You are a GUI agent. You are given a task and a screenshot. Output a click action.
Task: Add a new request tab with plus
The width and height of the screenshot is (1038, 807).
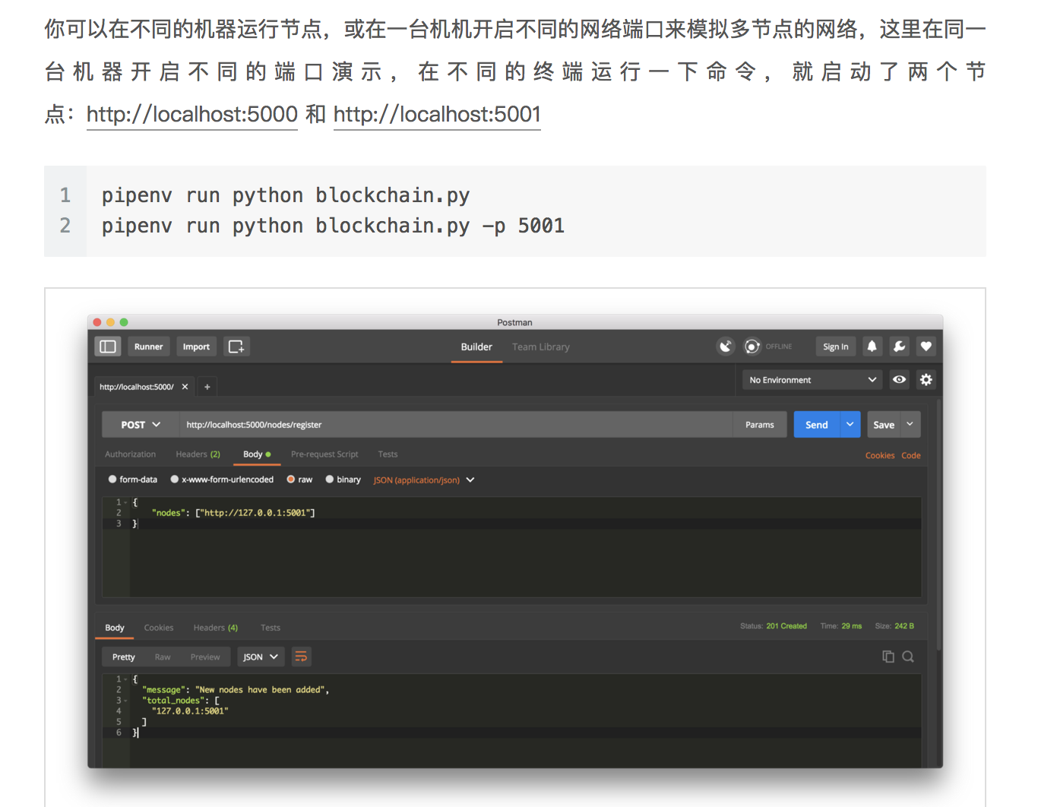pos(207,387)
